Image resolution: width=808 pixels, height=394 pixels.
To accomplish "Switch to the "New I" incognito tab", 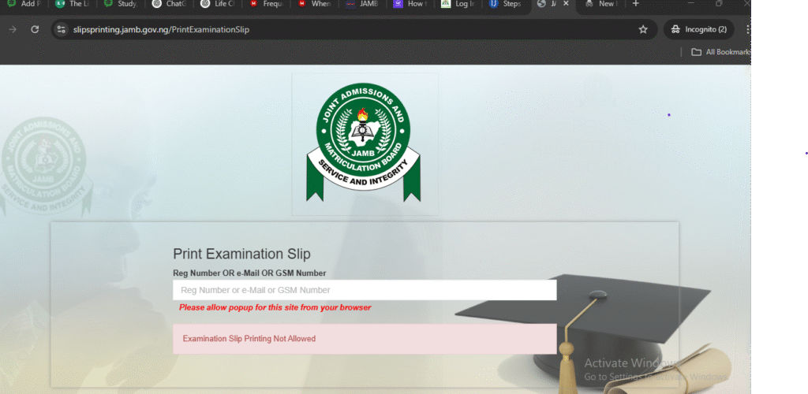I will point(600,4).
